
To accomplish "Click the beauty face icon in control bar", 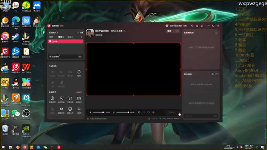I will coord(139,112).
